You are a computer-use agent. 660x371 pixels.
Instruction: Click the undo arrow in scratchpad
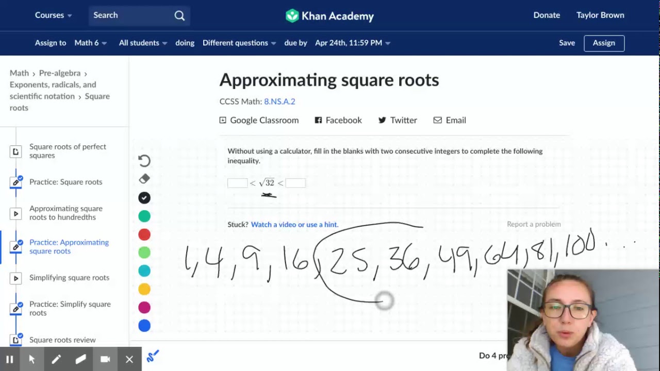(x=144, y=161)
